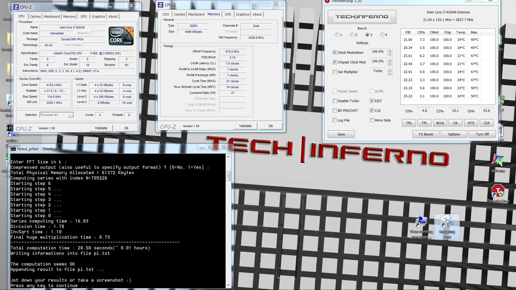Turn on the Log File checkbox
The height and width of the screenshot is (290, 516).
point(335,120)
